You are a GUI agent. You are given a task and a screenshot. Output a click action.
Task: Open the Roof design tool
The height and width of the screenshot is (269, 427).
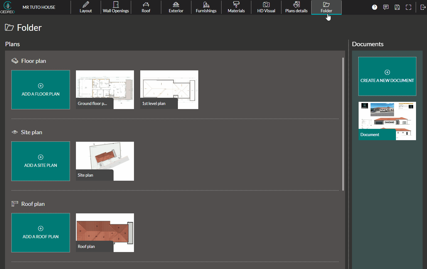146,7
